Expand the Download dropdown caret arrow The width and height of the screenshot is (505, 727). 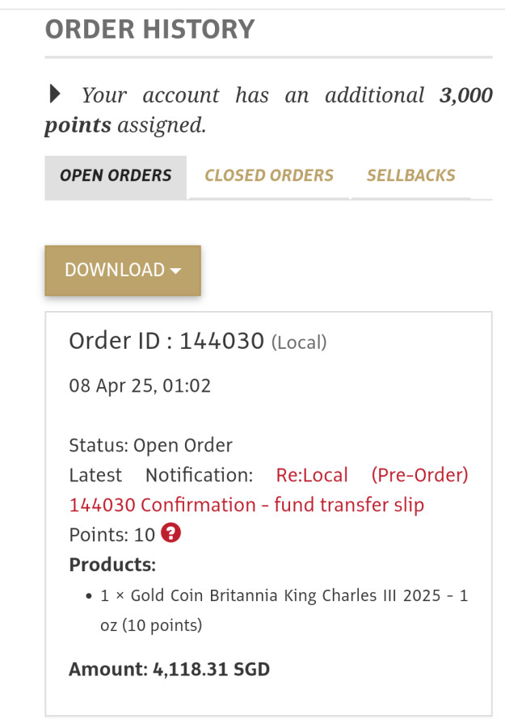pyautogui.click(x=175, y=271)
